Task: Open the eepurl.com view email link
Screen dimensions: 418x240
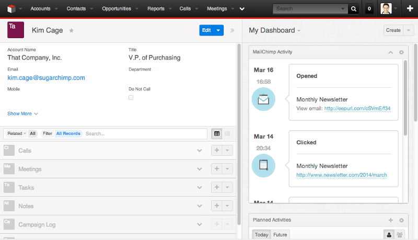Action: tap(357, 109)
